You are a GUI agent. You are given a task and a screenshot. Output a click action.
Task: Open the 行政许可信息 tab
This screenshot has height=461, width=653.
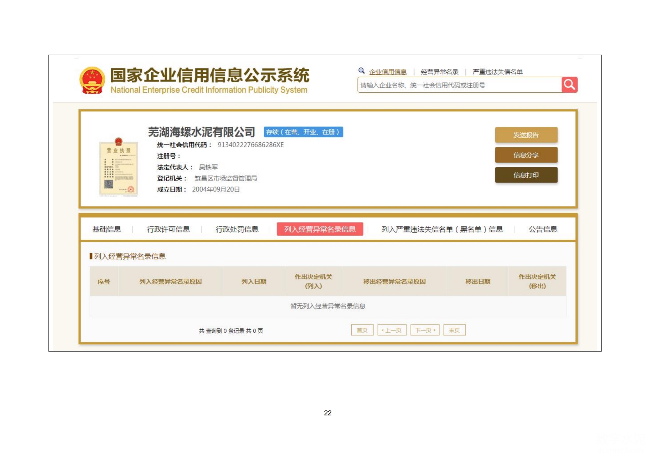168,229
